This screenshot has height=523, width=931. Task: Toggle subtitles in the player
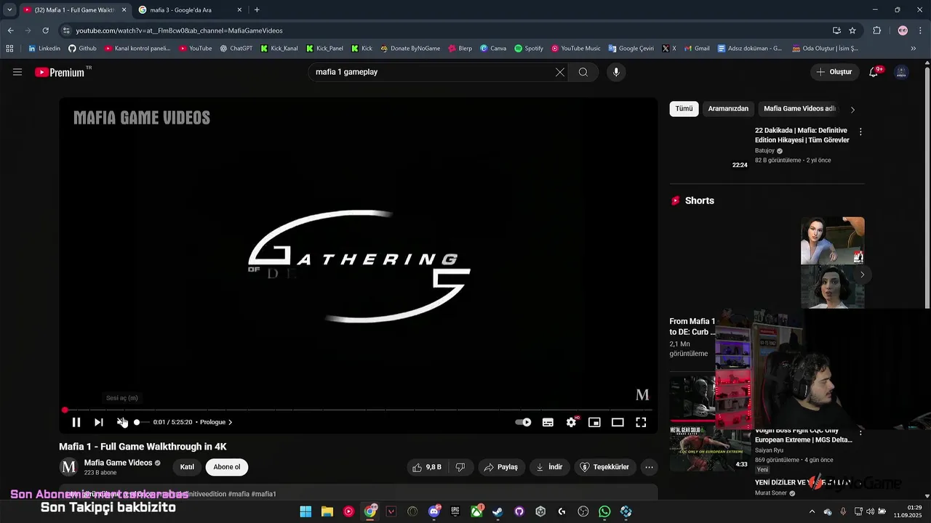pos(548,422)
